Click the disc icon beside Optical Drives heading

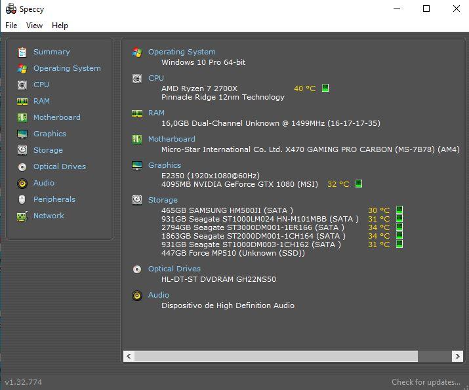[137, 269]
